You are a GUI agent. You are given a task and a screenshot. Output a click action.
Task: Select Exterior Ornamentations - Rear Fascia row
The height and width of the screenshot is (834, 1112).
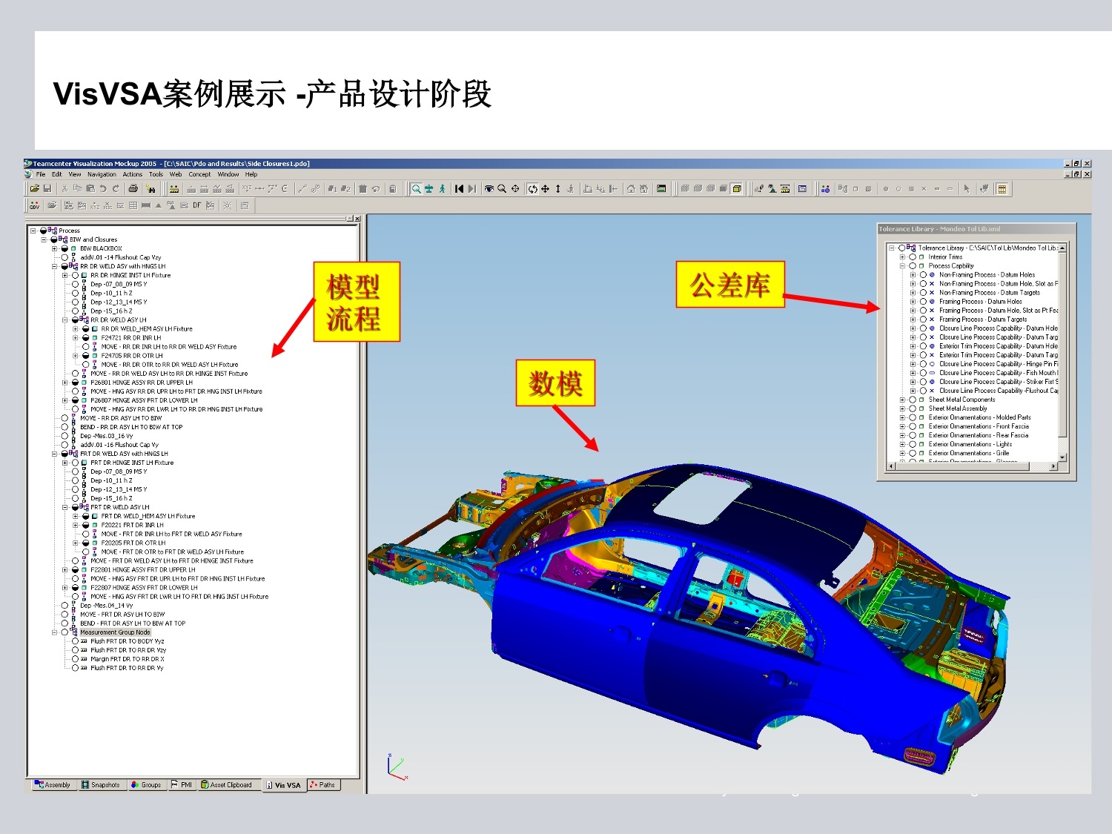point(979,435)
